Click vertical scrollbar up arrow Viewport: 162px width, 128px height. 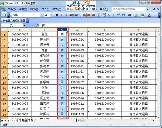pyautogui.click(x=158, y=31)
